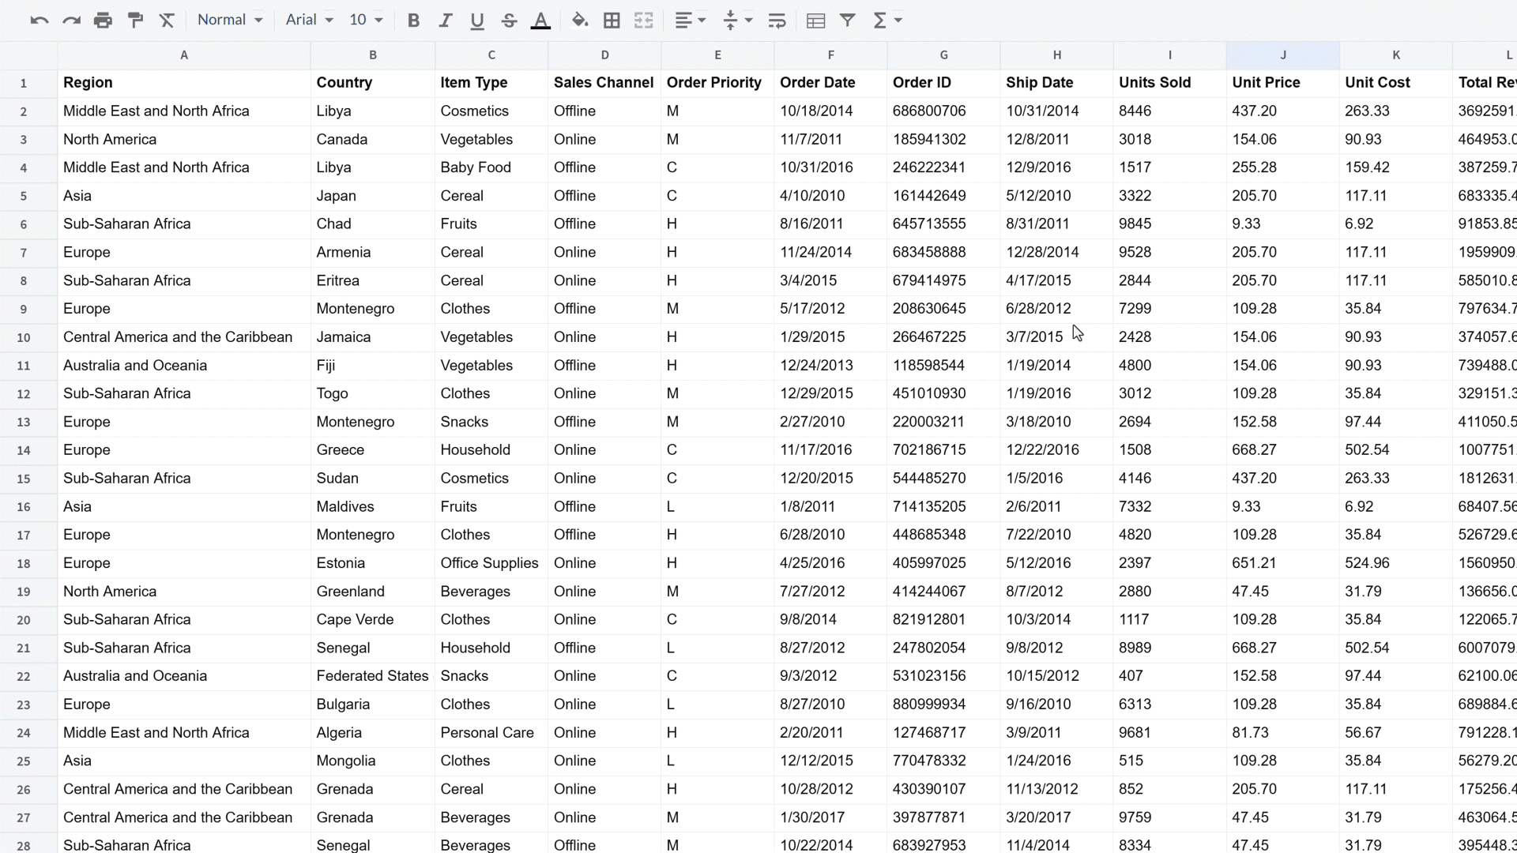Click cell containing Maldives
The image size is (1517, 853).
(x=373, y=507)
